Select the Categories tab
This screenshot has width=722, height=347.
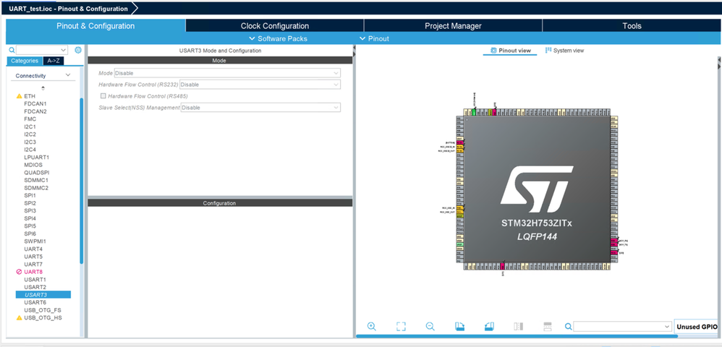[x=25, y=61]
